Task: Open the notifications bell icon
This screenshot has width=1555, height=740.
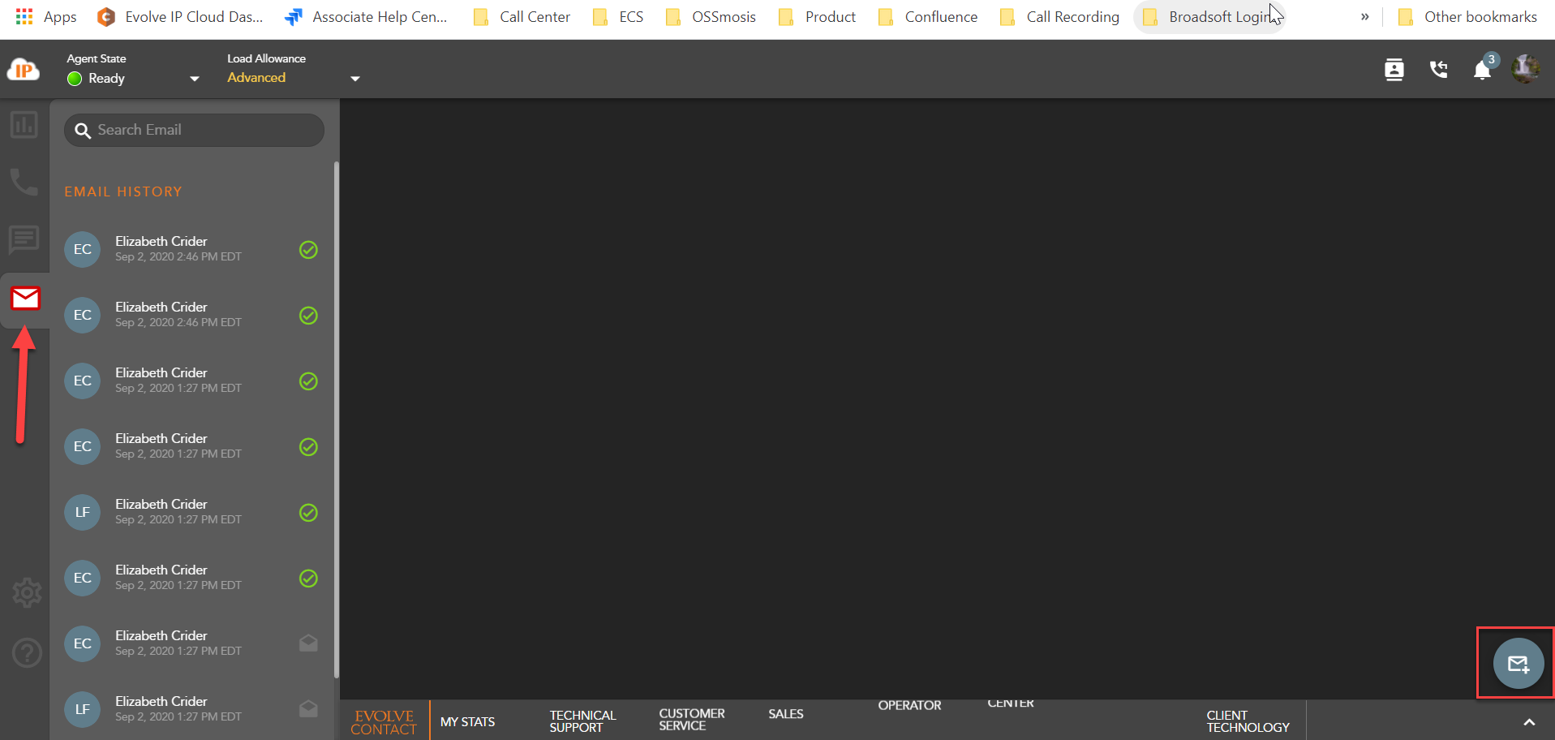Action: point(1482,71)
